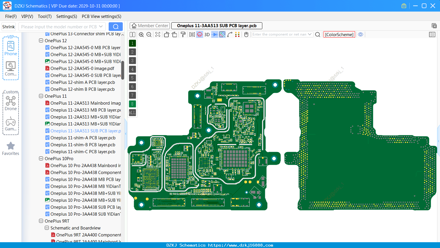Click the model number or PCB search field
The height and width of the screenshot is (248, 440).
59,27
